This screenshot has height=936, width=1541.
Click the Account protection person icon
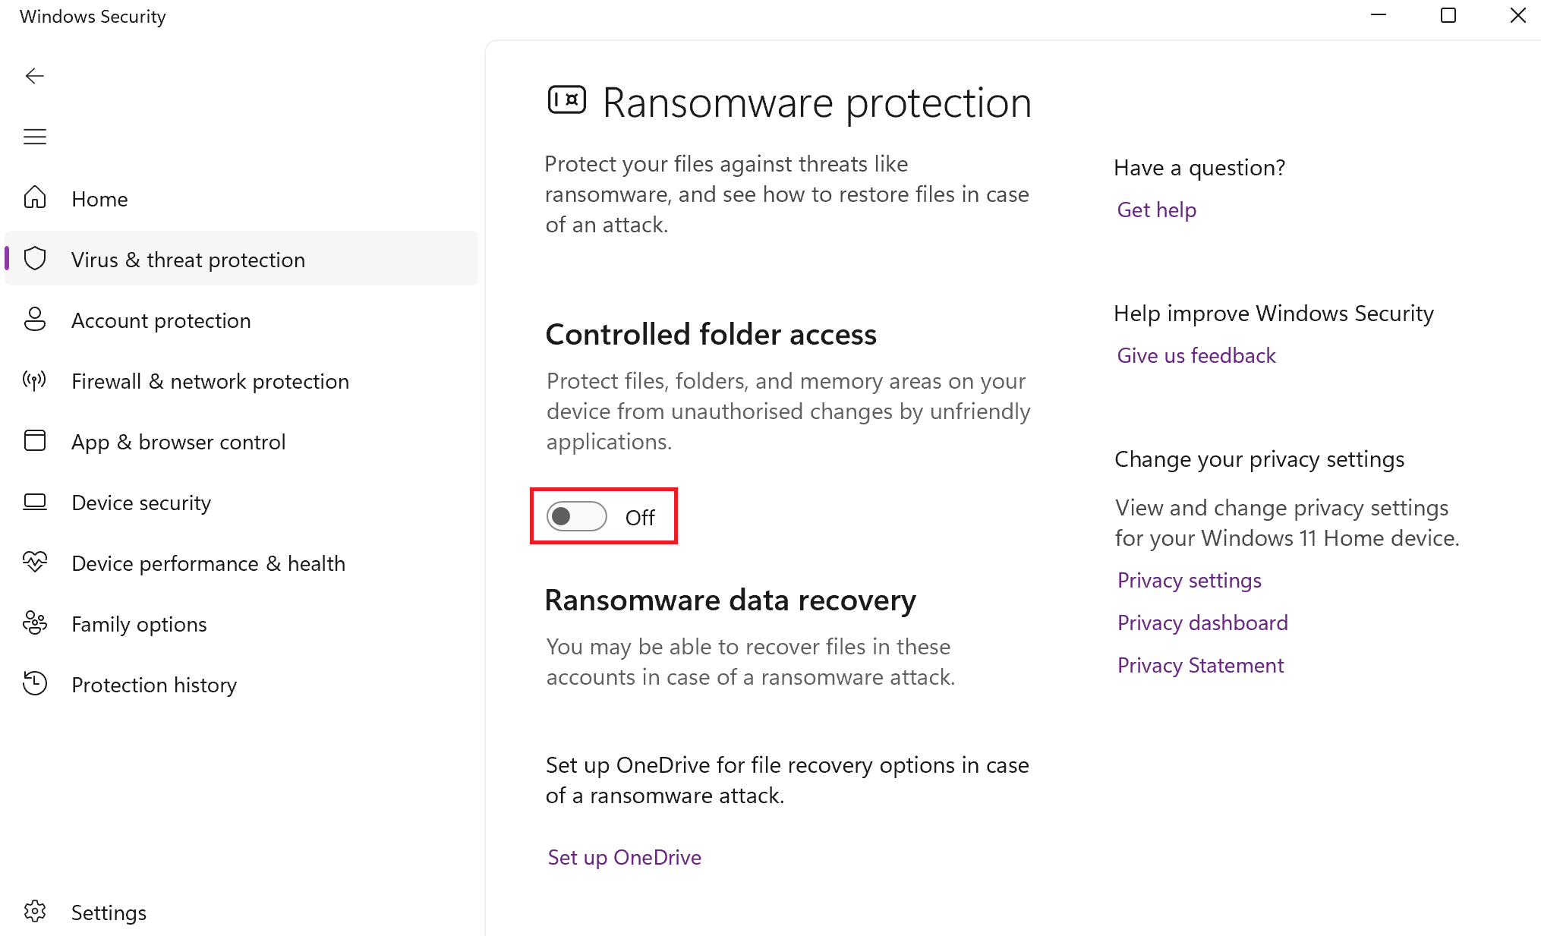(x=35, y=320)
